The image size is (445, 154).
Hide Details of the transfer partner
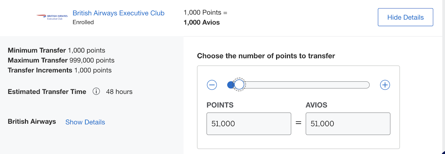[405, 17]
